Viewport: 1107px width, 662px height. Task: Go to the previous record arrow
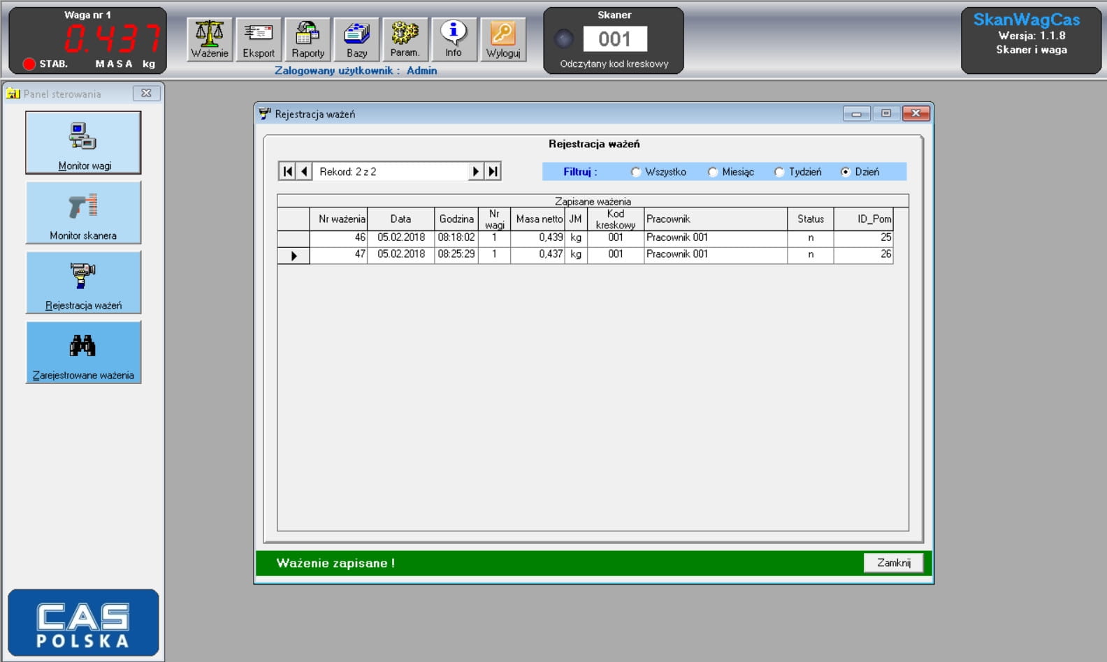(304, 172)
